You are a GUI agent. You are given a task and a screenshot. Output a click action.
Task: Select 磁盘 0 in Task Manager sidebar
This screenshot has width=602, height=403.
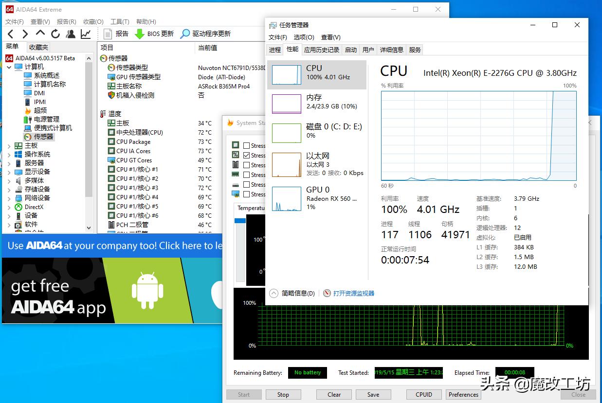point(316,132)
